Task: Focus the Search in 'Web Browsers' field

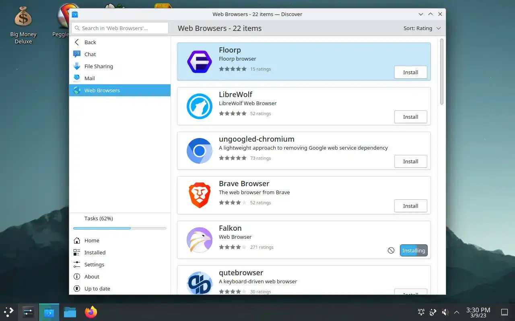Action: (120, 28)
